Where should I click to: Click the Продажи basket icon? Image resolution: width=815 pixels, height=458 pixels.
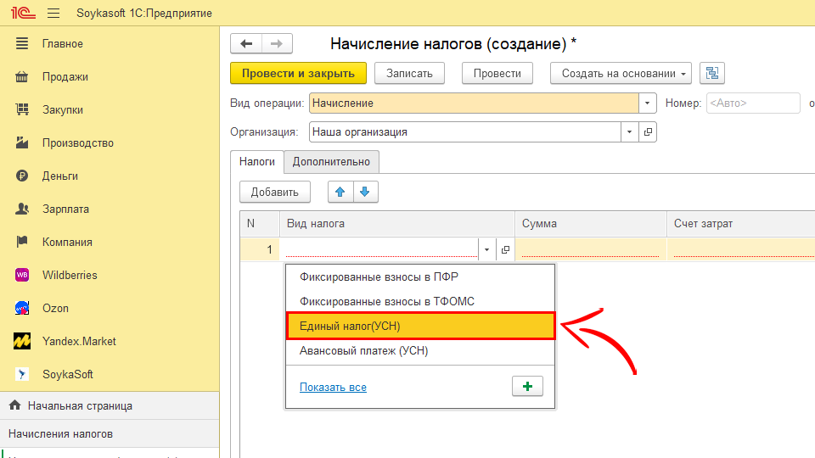click(x=22, y=77)
